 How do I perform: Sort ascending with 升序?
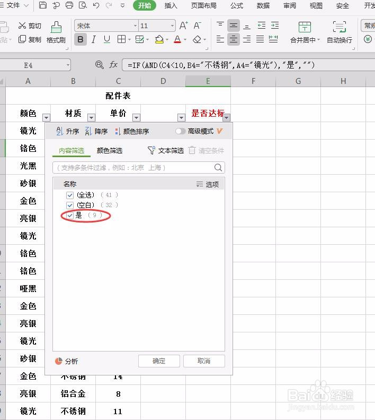[x=68, y=131]
